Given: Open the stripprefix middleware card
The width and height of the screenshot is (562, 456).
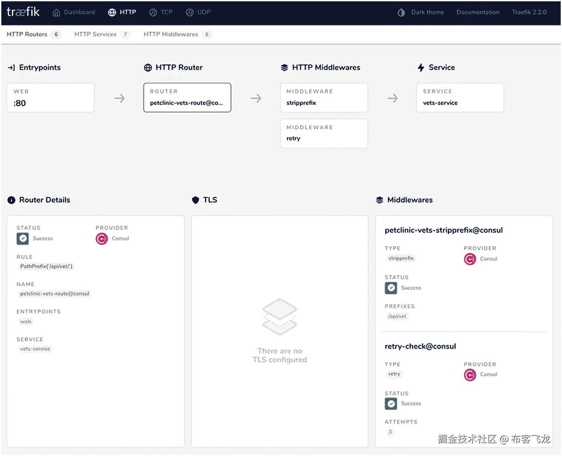Looking at the screenshot, I should 324,97.
